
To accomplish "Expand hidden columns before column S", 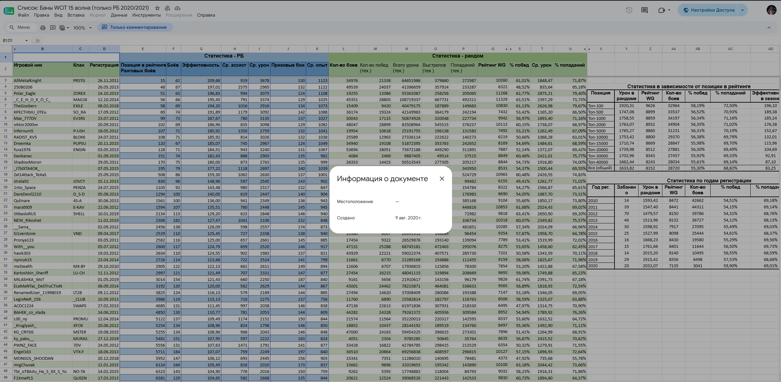I will pyautogui.click(x=511, y=49).
